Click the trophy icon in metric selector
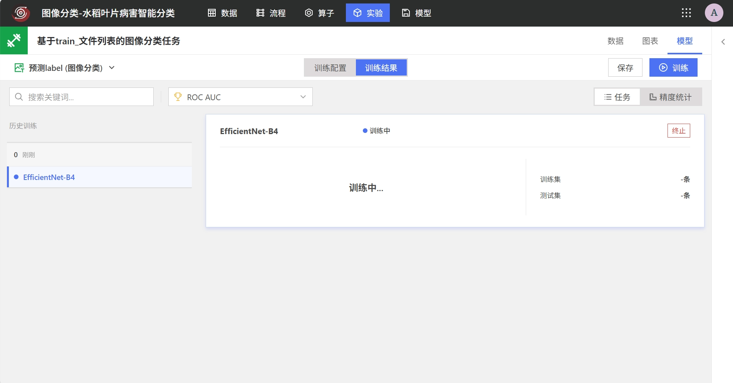Image resolution: width=733 pixels, height=383 pixels. point(178,97)
